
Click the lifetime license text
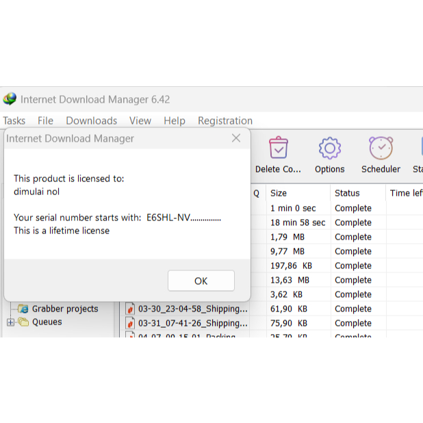[x=62, y=231]
